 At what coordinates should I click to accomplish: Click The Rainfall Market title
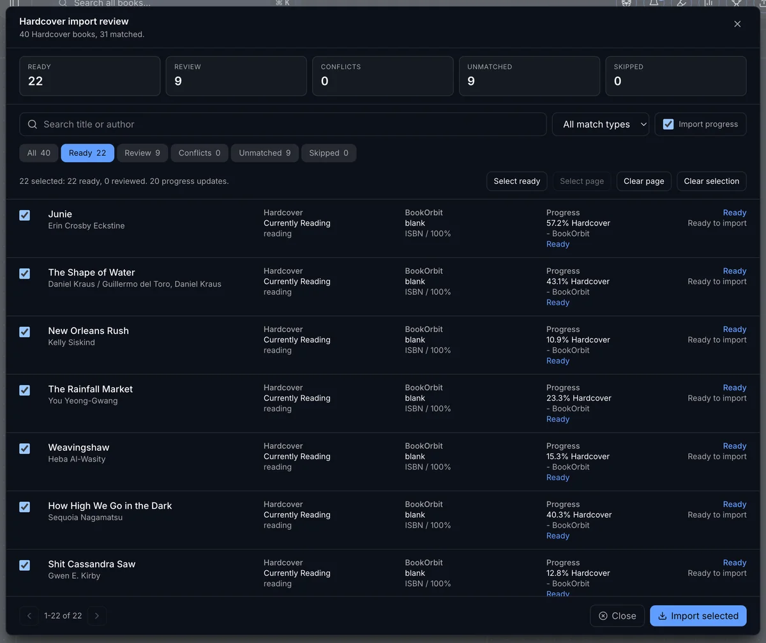[91, 389]
